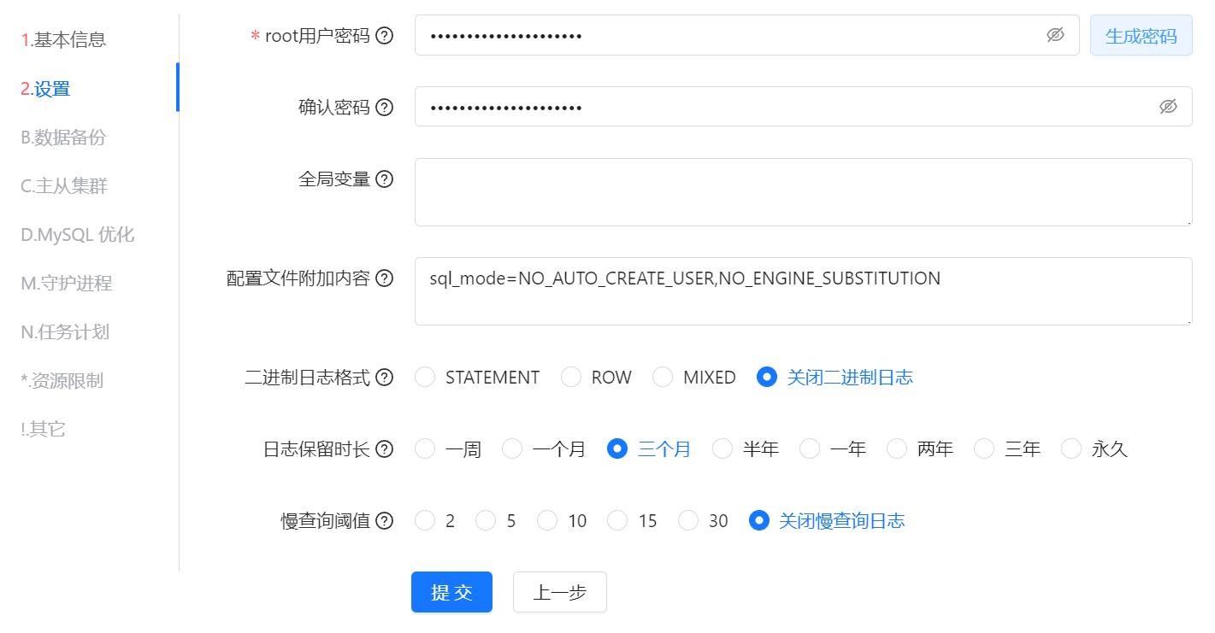Select 三年 log retention
The height and width of the screenshot is (633, 1215).
tap(984, 448)
